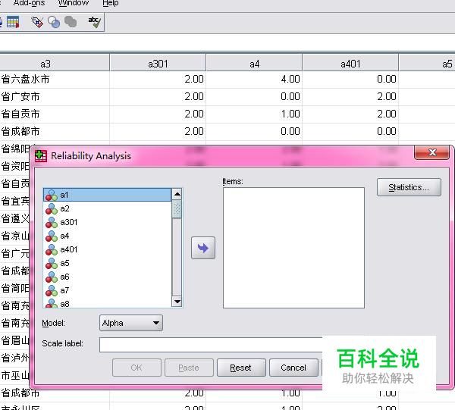This screenshot has height=410, width=455.
Task: Click the a5 column header
Action: [x=427, y=64]
